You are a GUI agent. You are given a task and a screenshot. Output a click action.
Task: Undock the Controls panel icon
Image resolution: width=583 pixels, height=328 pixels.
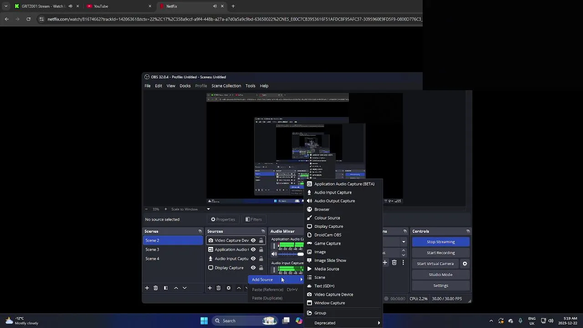click(x=468, y=231)
